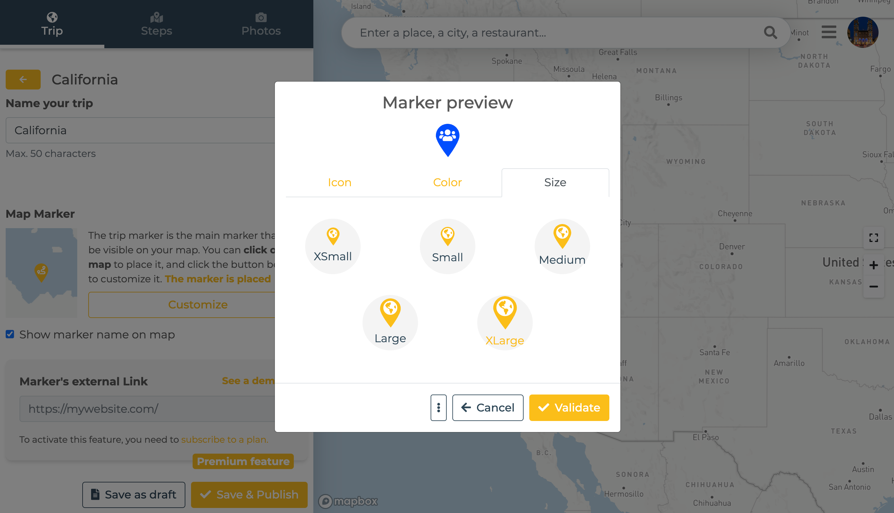
Task: Zoom out the map with minus
Action: coord(873,286)
